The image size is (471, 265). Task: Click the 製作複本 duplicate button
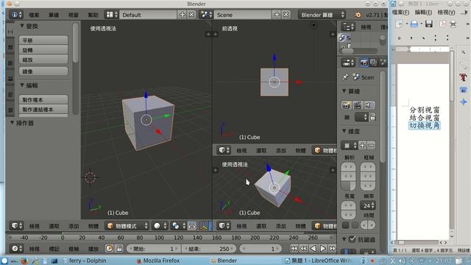(43, 99)
